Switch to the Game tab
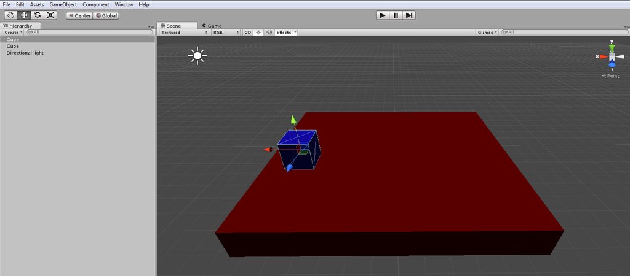Image resolution: width=630 pixels, height=276 pixels. (x=212, y=26)
